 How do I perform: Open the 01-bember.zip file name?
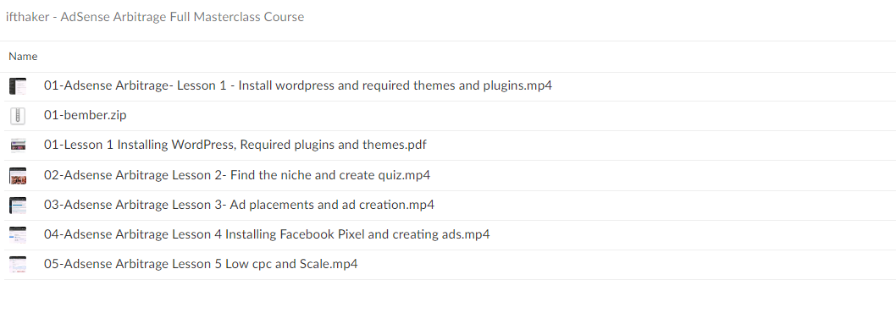coord(86,115)
